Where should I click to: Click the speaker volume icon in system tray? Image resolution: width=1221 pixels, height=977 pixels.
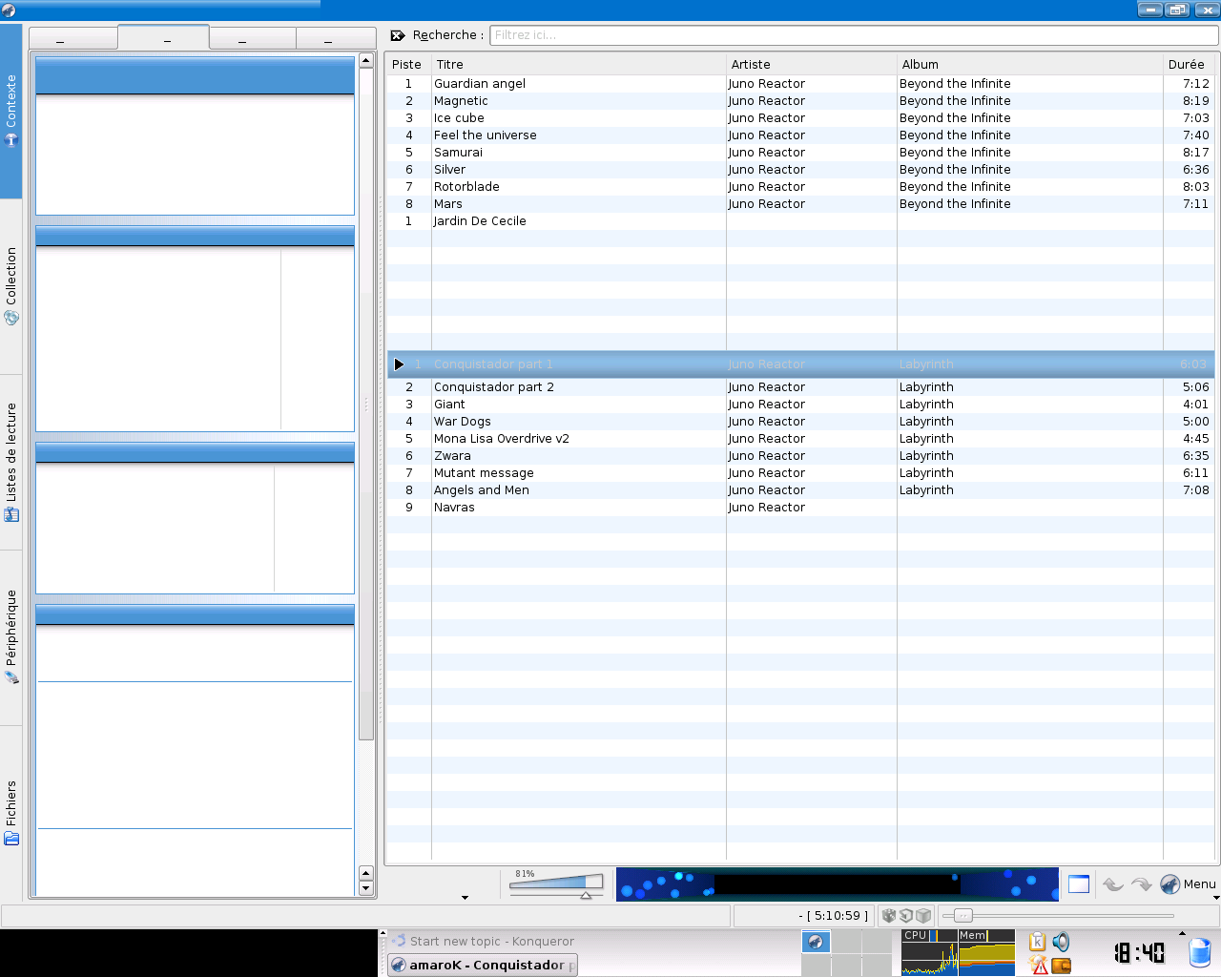pos(1061,942)
